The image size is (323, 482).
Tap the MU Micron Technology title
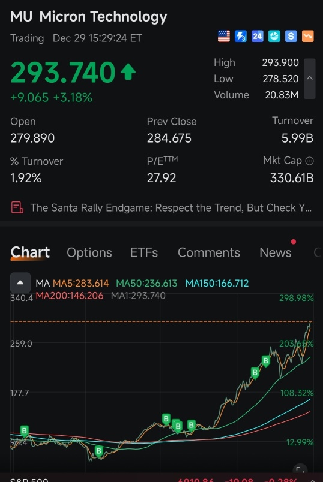coord(89,17)
